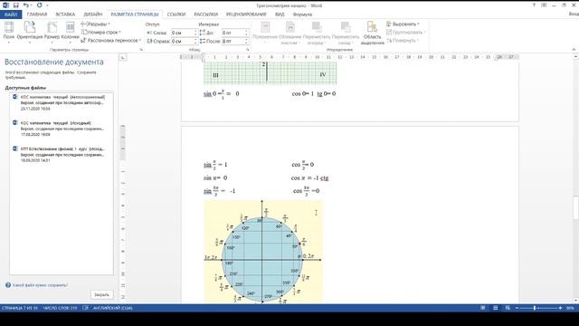
Task: Select the КТП Естествознание recovered file
Action: tap(62, 155)
